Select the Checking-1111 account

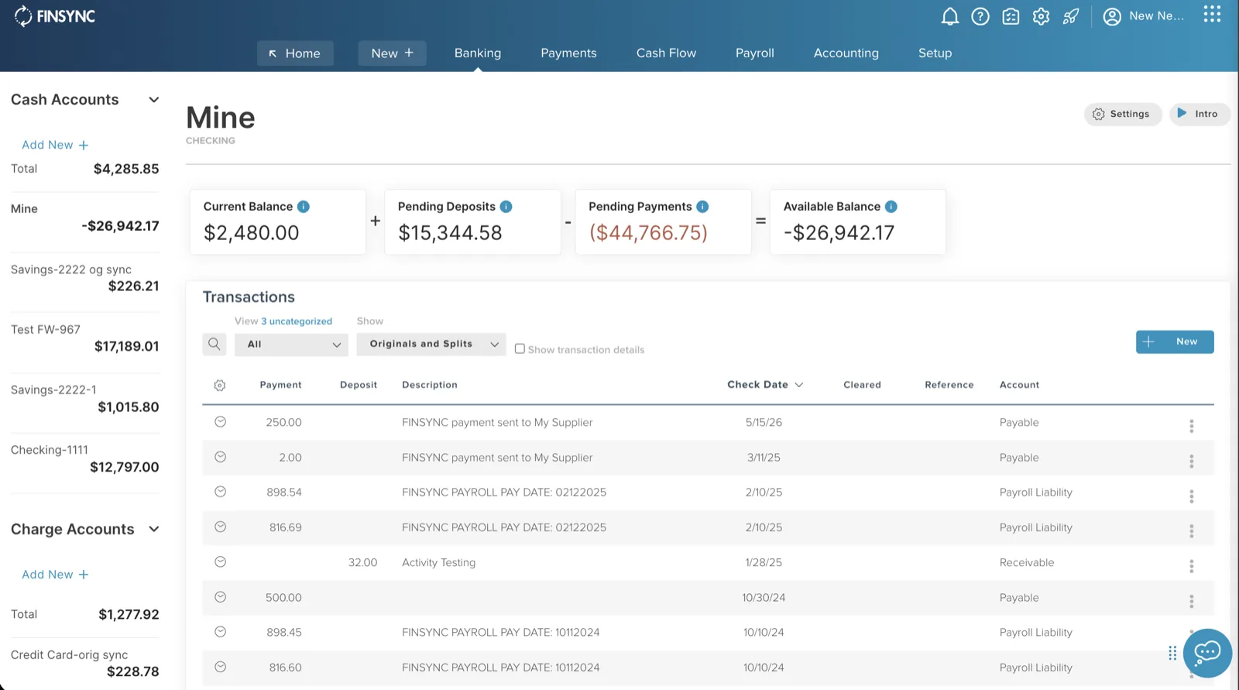point(84,458)
